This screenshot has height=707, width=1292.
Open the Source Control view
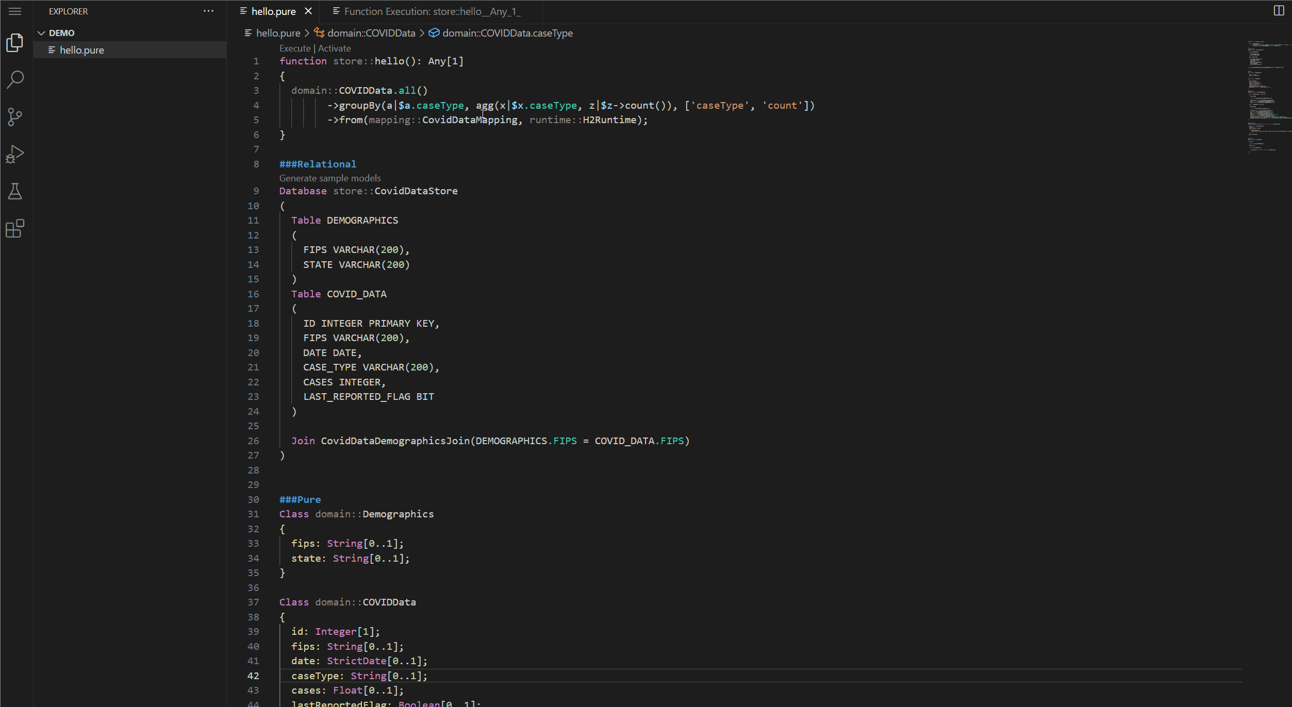[15, 117]
